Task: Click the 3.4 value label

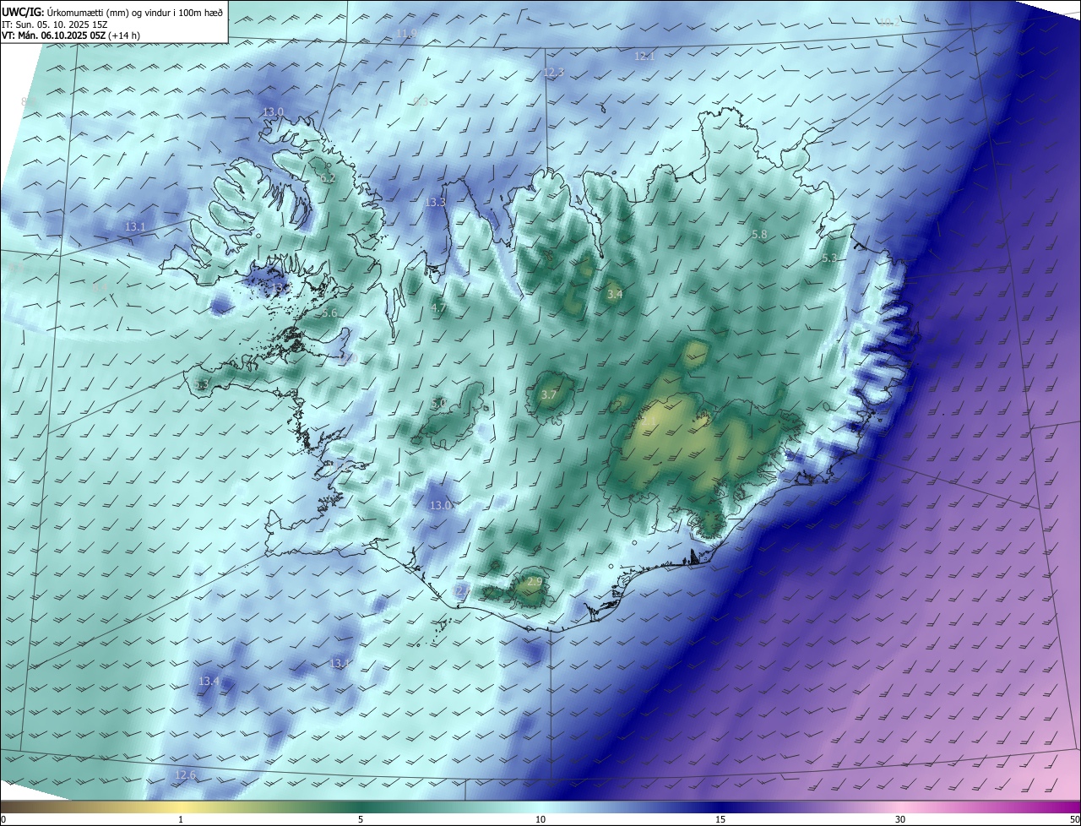Action: tap(615, 295)
